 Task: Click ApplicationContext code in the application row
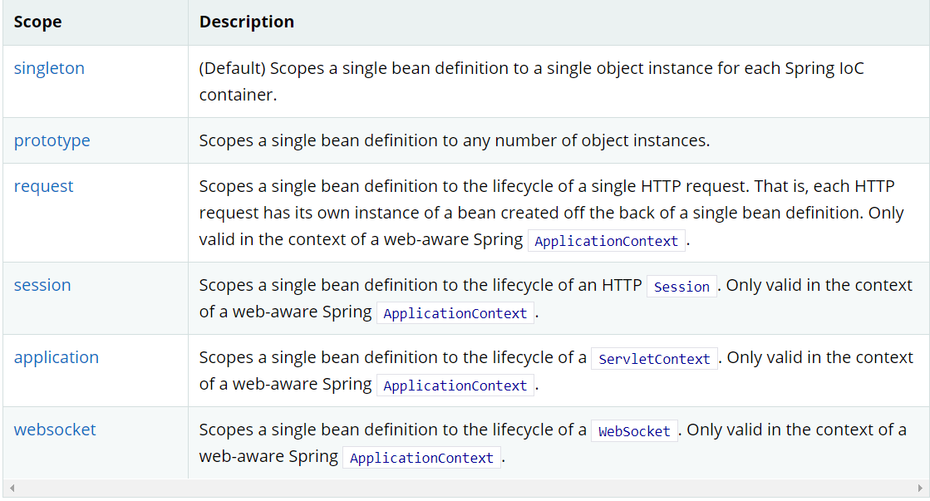455,386
